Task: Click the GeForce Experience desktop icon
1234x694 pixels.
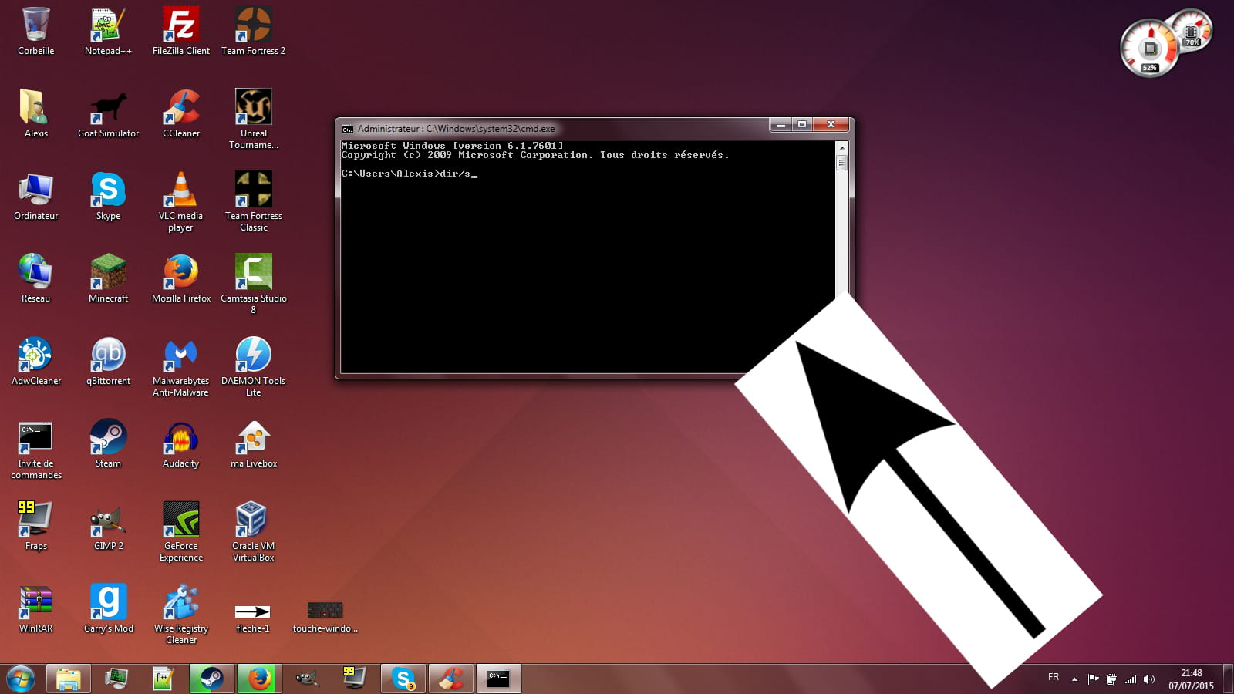Action: coord(180,520)
